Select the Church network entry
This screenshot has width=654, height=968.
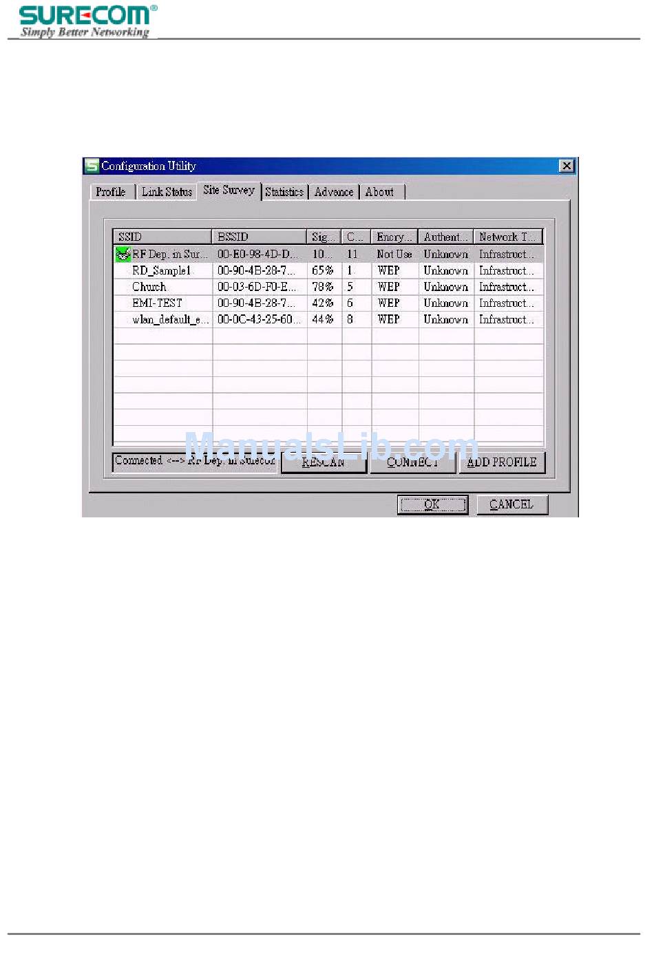point(149,287)
